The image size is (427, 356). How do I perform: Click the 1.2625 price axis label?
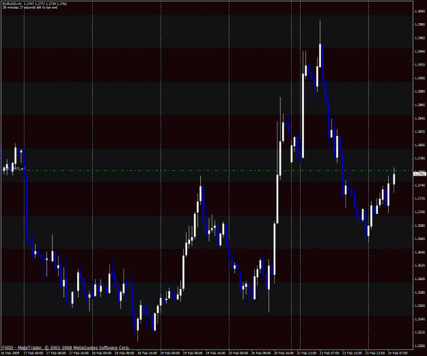pyautogui.click(x=419, y=266)
